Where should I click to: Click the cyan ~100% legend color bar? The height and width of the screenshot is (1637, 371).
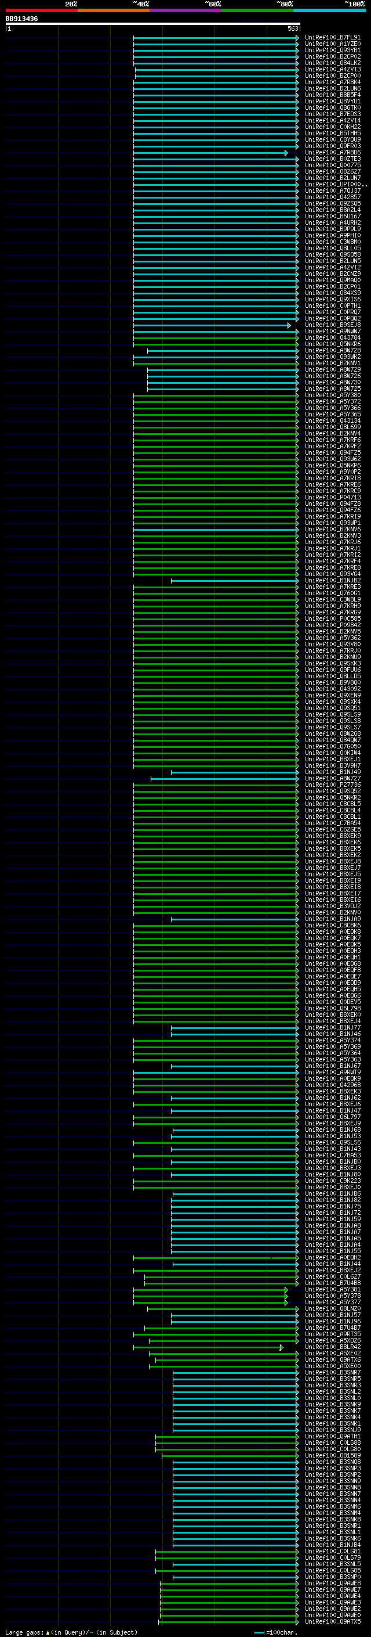(329, 11)
